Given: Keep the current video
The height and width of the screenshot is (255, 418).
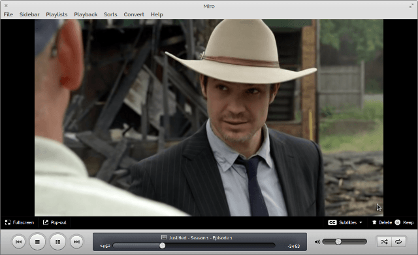Looking at the screenshot, I should (404, 222).
